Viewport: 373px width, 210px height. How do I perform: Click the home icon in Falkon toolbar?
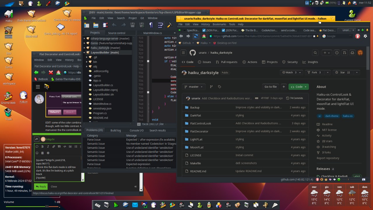coord(204,36)
